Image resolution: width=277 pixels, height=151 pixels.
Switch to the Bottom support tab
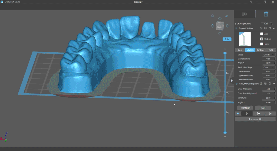click(260, 50)
